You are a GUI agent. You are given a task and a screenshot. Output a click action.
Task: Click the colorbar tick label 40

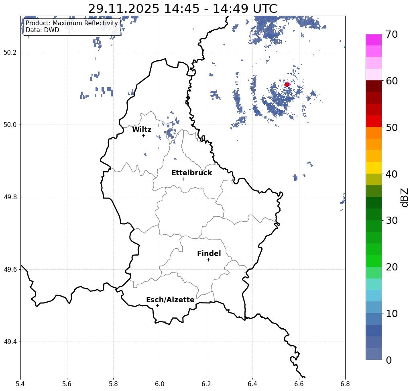point(392,174)
